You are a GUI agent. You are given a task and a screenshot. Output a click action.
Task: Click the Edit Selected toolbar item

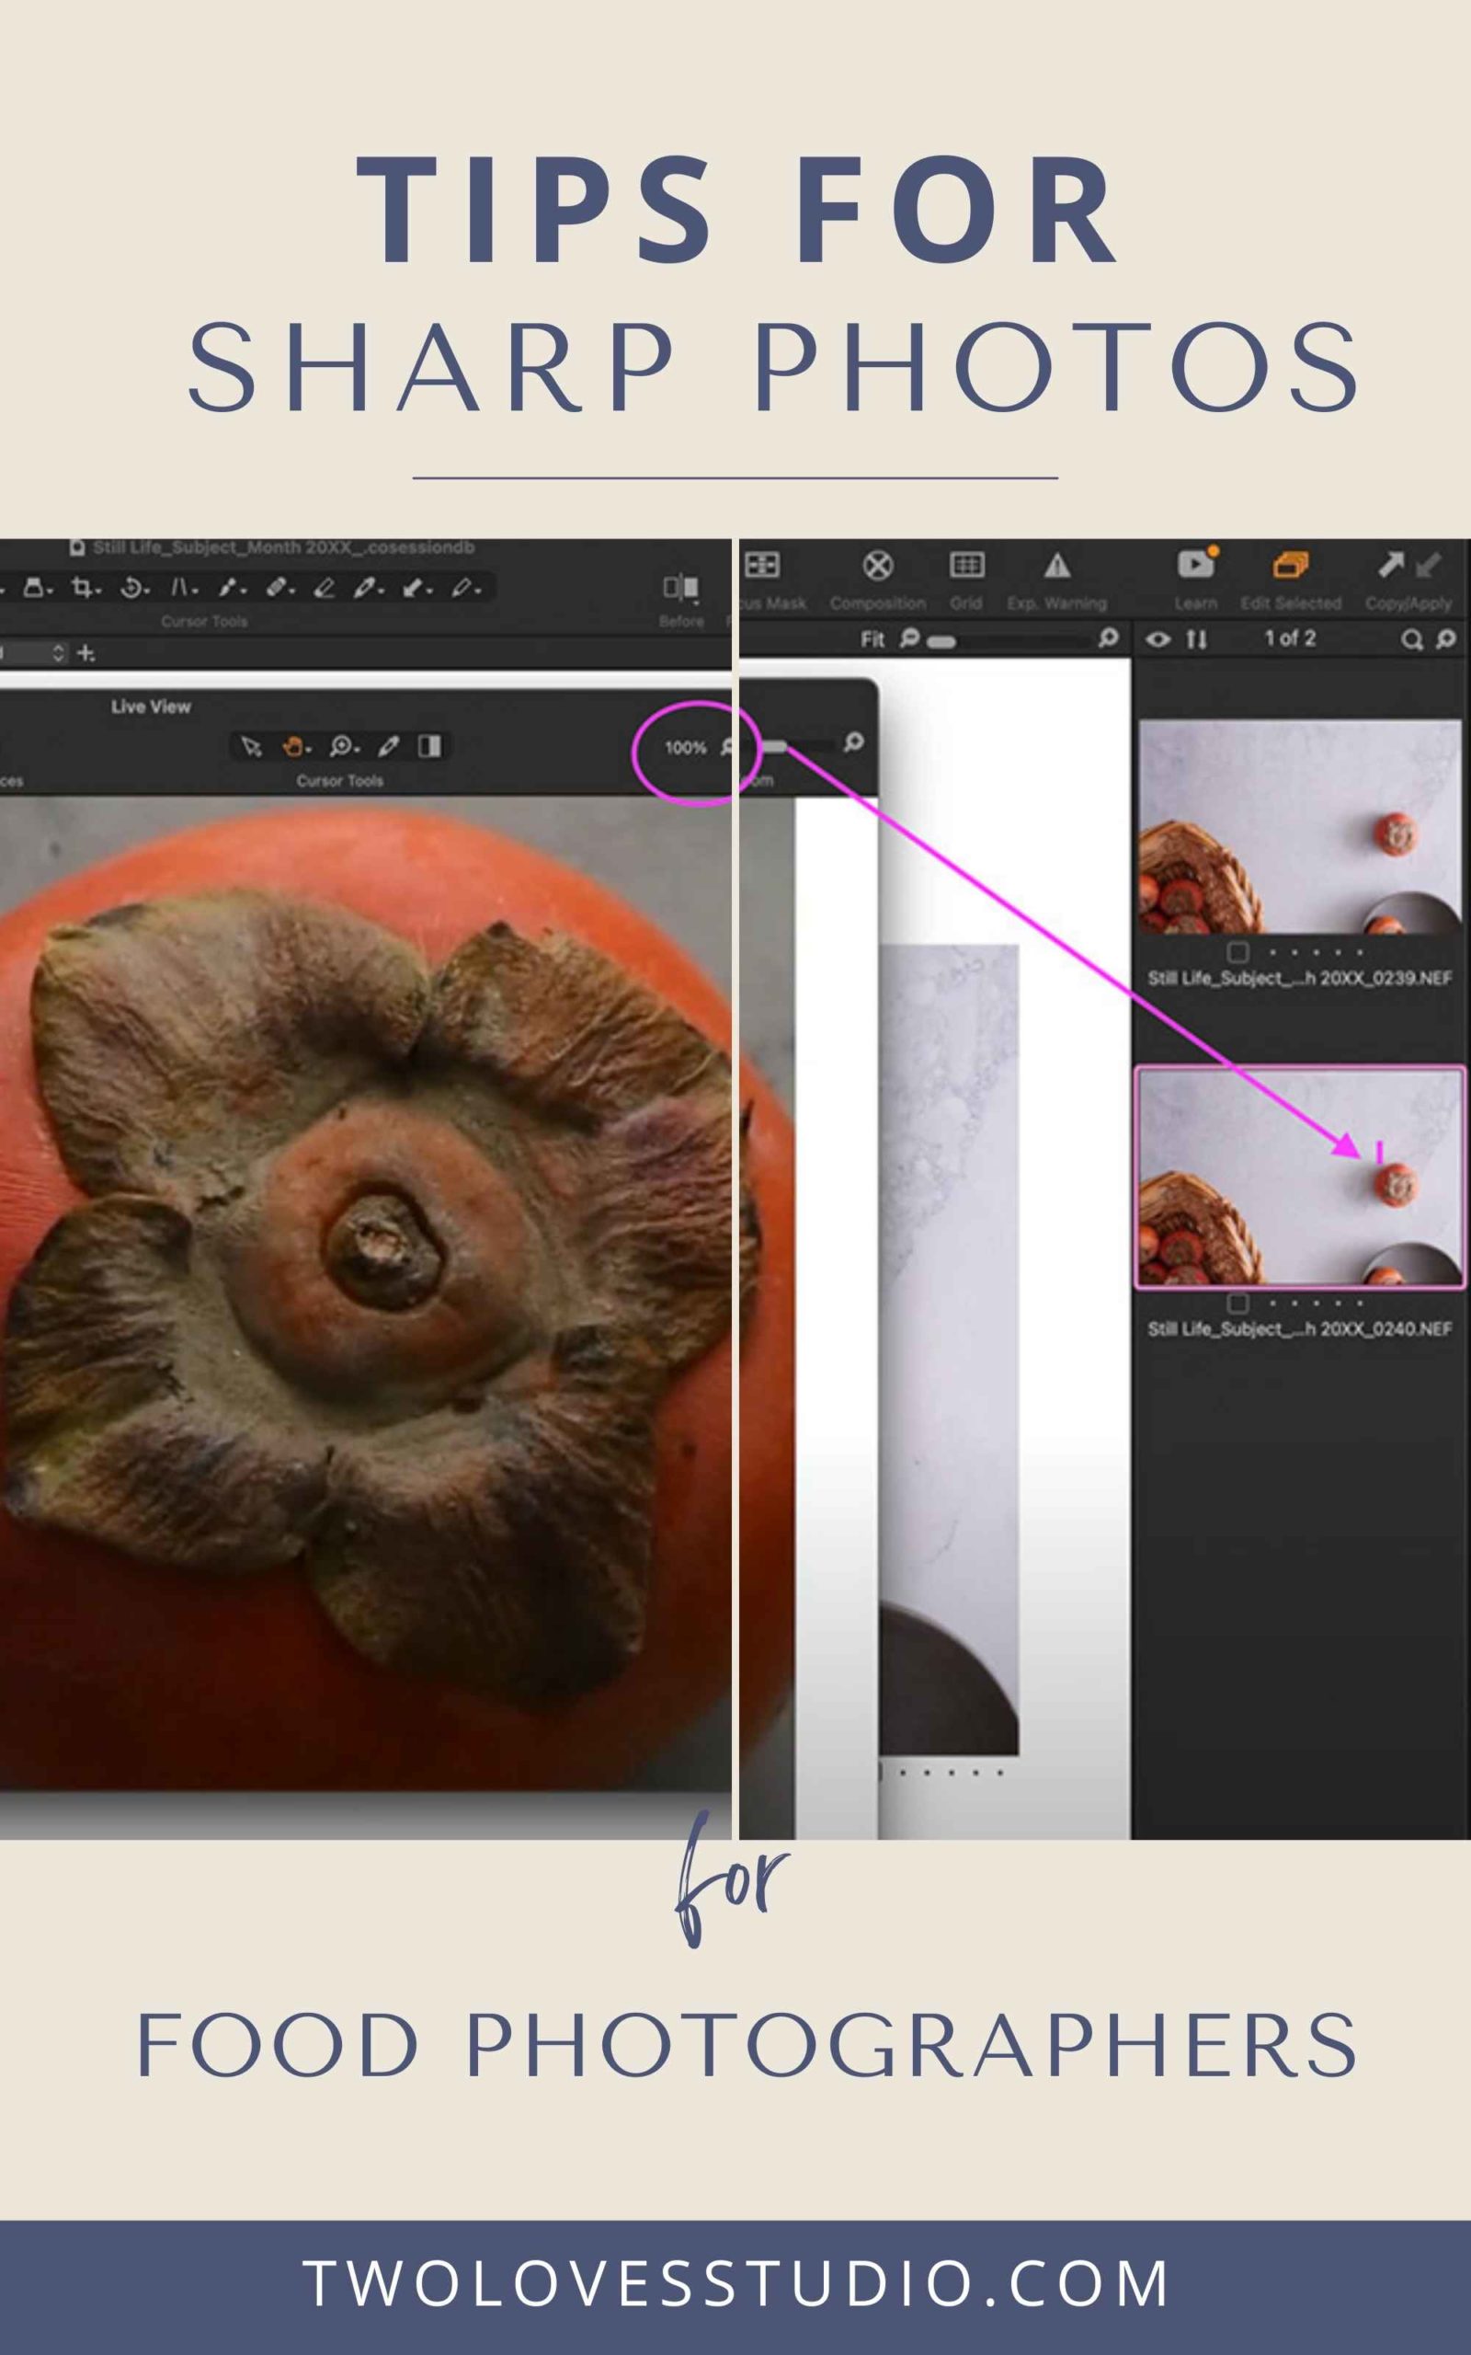click(x=1290, y=567)
